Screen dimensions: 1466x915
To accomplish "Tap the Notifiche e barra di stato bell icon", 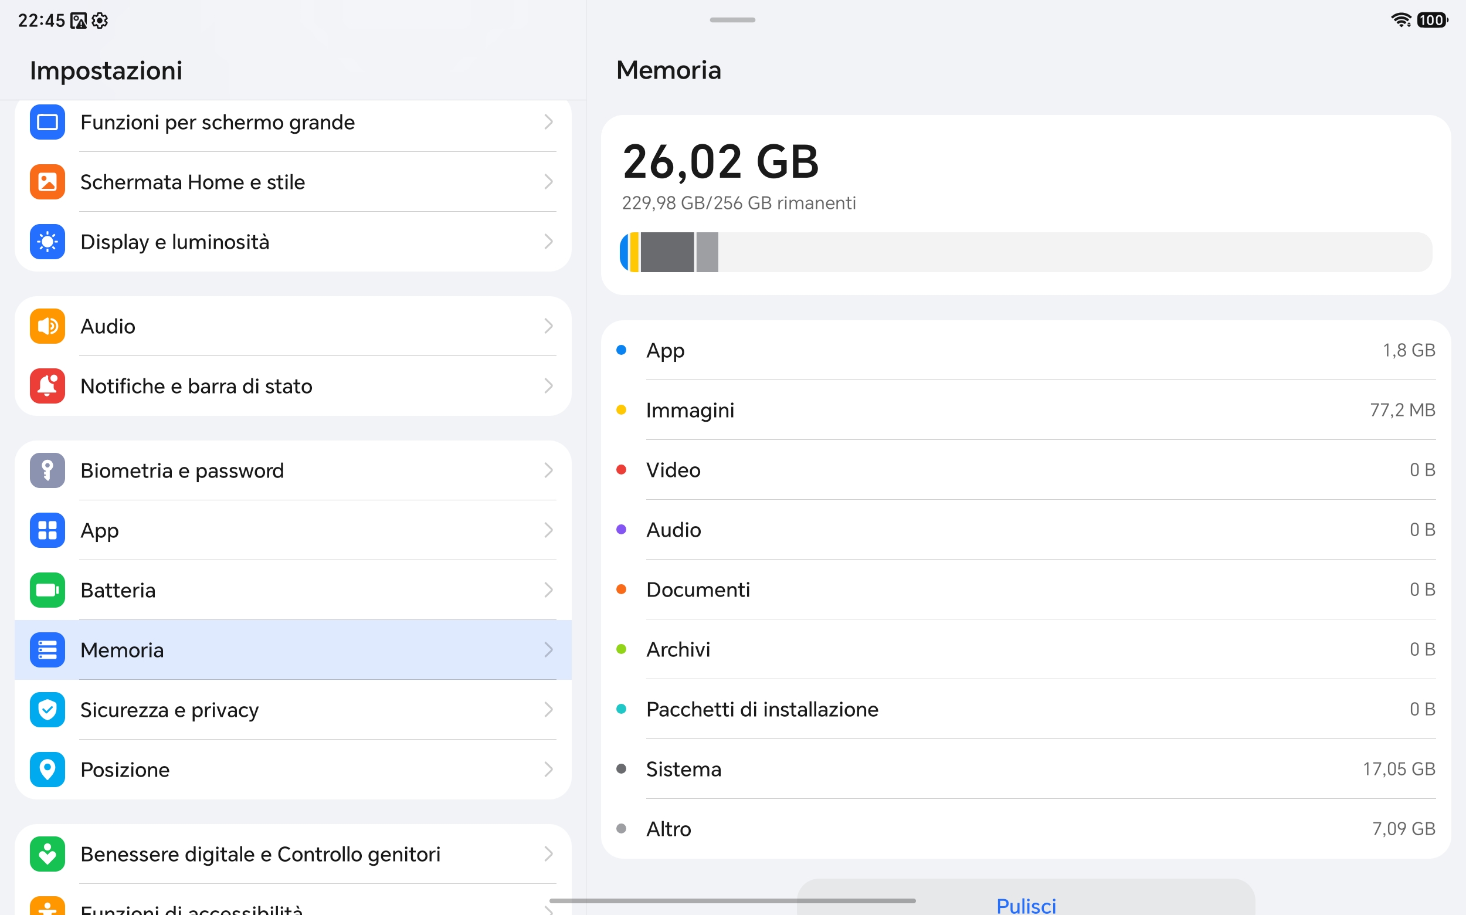I will click(47, 386).
